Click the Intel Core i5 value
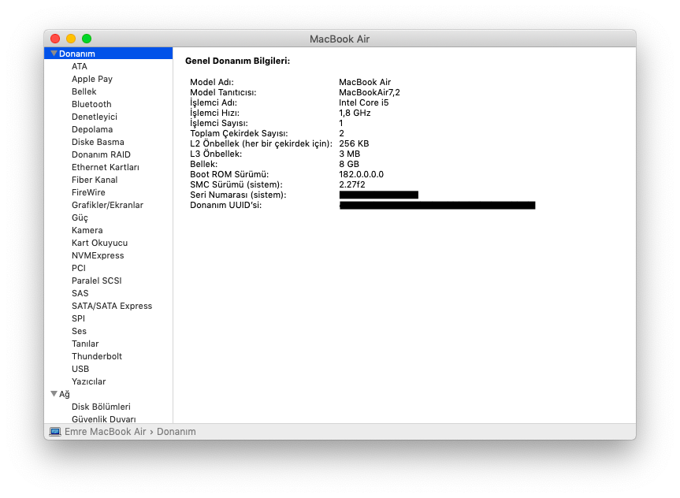680x498 pixels. click(364, 102)
